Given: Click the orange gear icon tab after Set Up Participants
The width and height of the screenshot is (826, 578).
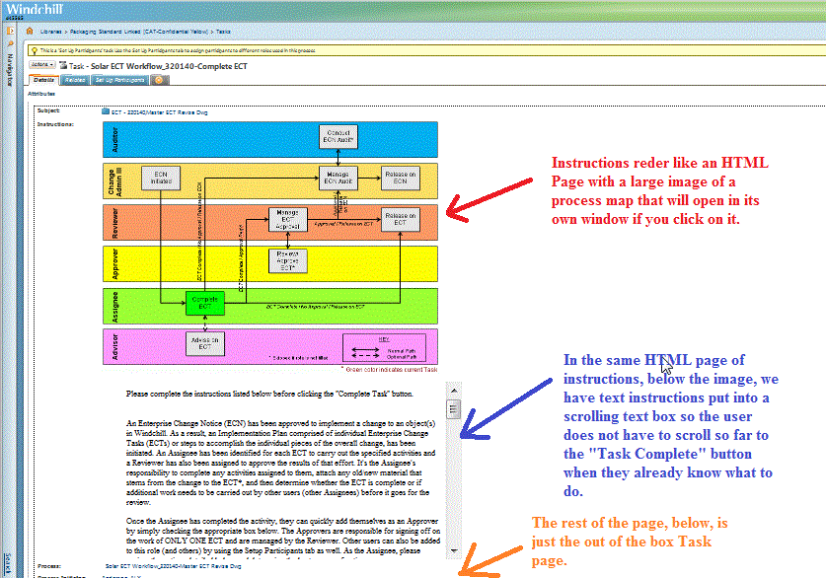Looking at the screenshot, I should pos(158,80).
